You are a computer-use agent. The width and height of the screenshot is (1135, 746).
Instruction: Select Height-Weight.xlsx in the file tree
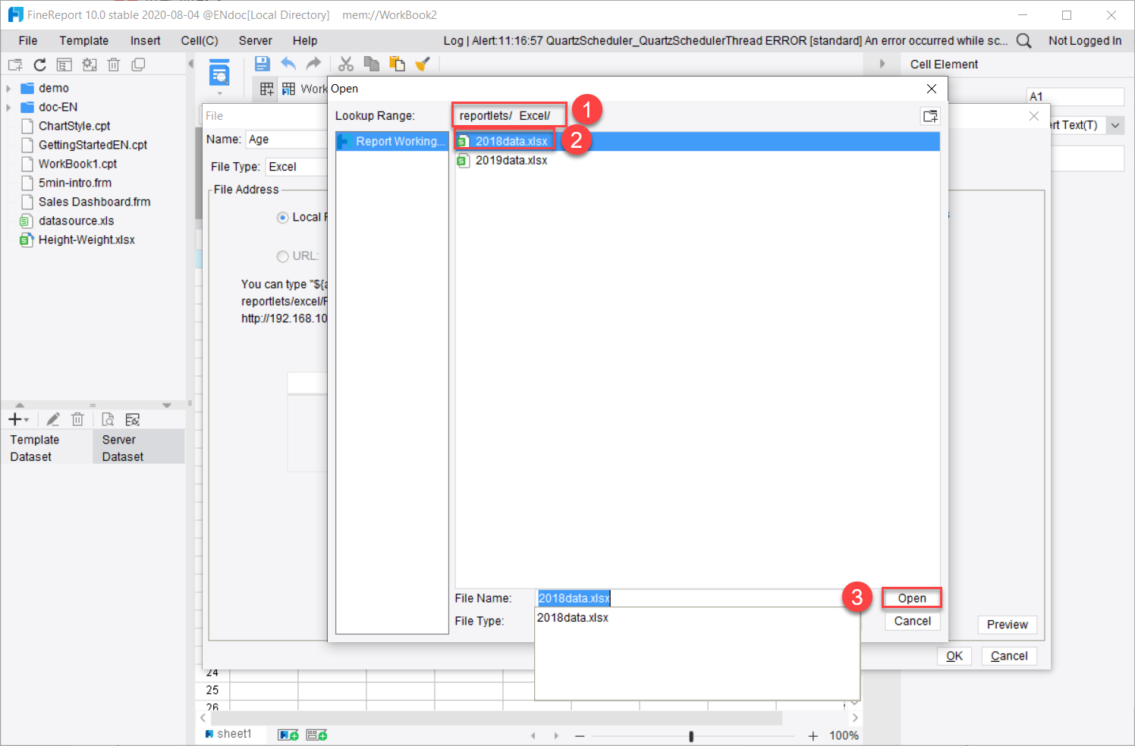(86, 240)
